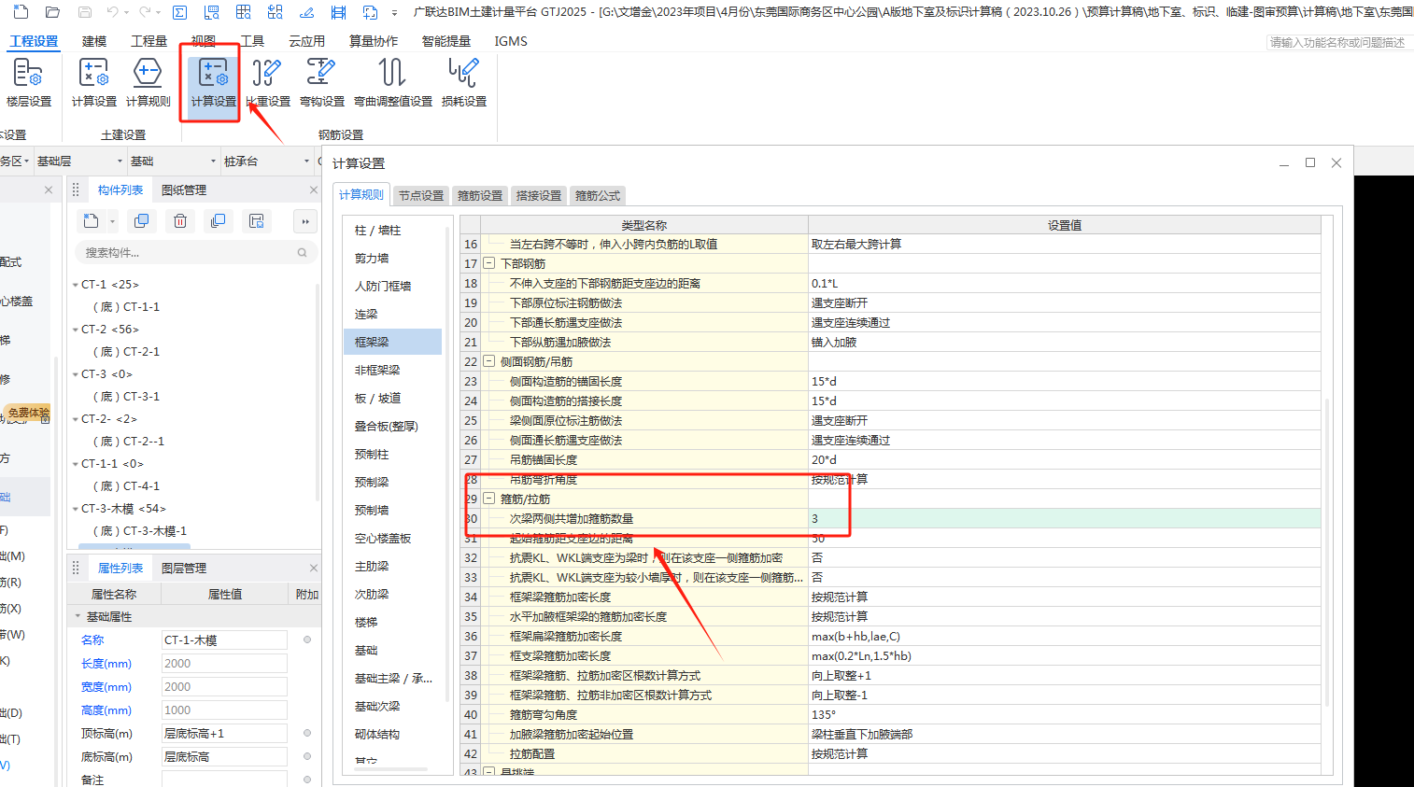Open the 工程量 ribbon tab

148,41
